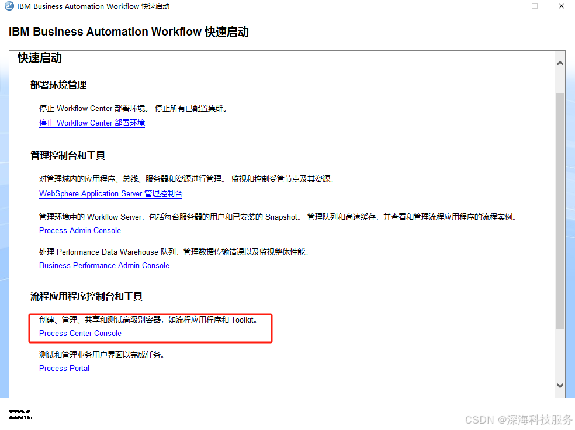Click description starting 创建、管理、共享和测试
Viewport: 575px width, 430px height.
click(148, 320)
